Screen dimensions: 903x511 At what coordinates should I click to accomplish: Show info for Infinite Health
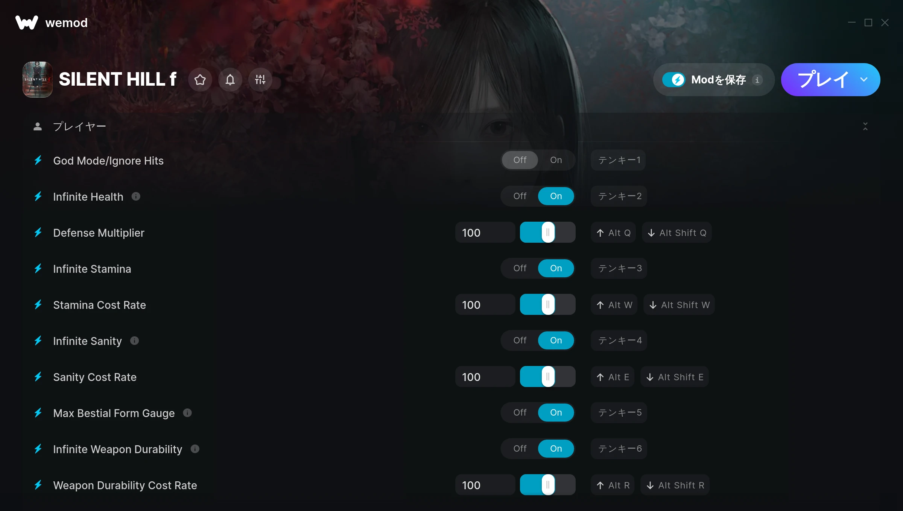tap(136, 197)
